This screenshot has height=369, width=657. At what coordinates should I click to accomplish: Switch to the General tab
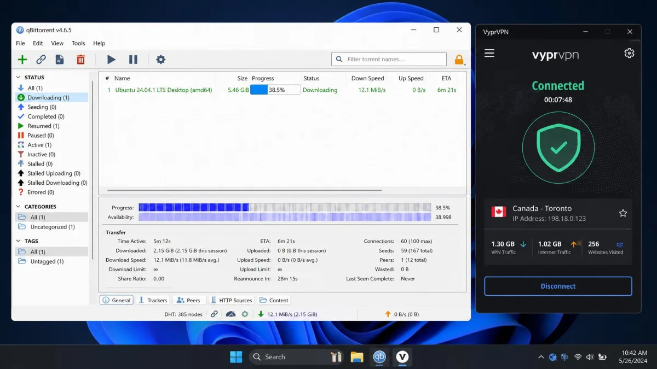pyautogui.click(x=117, y=300)
